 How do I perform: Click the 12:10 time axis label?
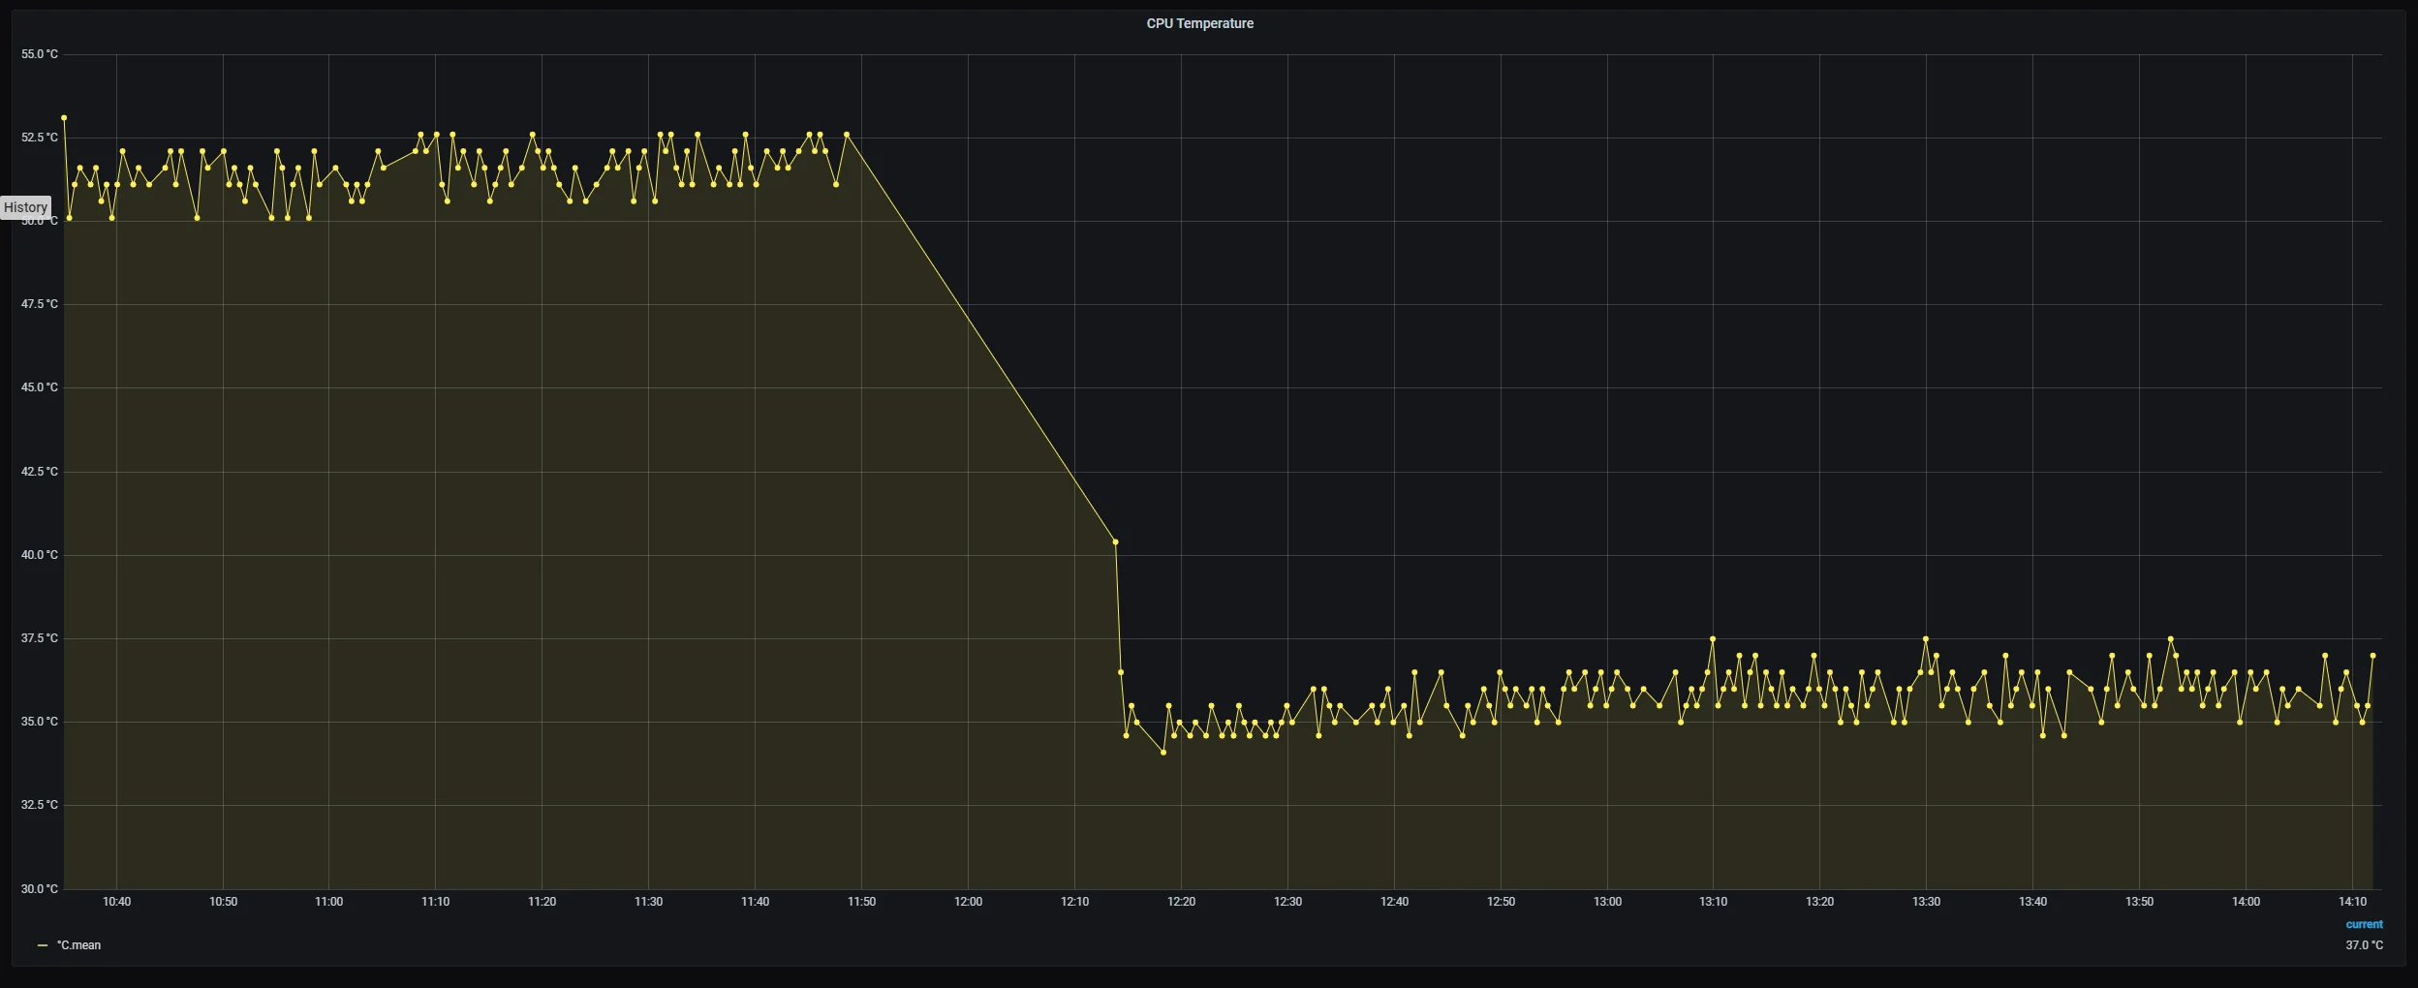1075,902
